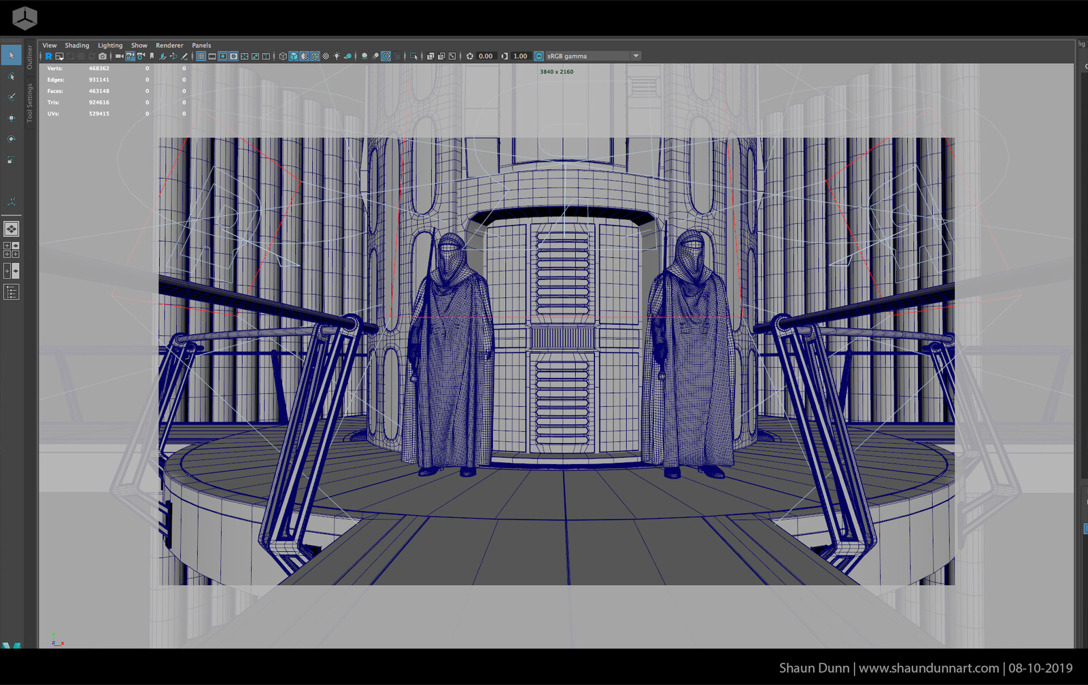The height and width of the screenshot is (685, 1088).
Task: Click the Faces count 463148
Action: click(x=99, y=91)
